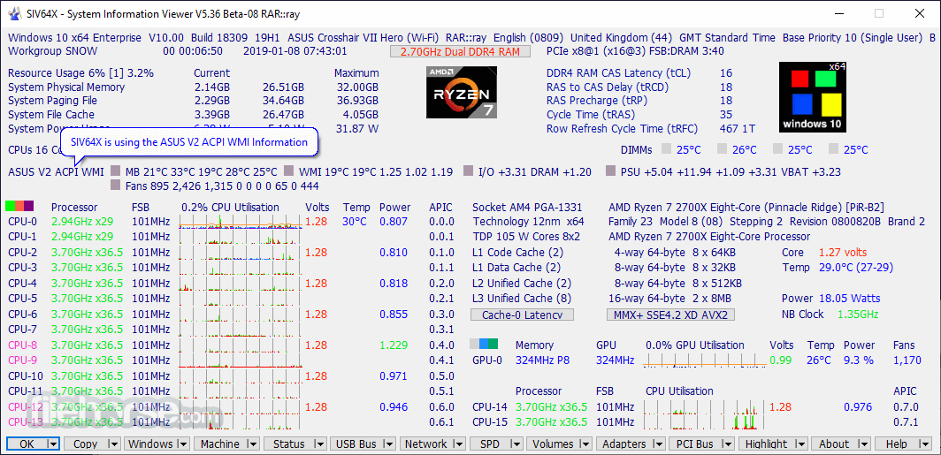The height and width of the screenshot is (455, 941).
Task: Click the Highlight button
Action: [x=767, y=444]
